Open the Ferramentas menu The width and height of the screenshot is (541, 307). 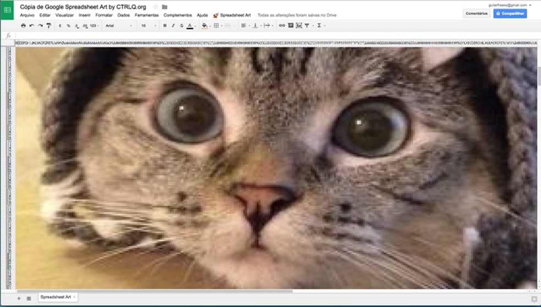147,15
